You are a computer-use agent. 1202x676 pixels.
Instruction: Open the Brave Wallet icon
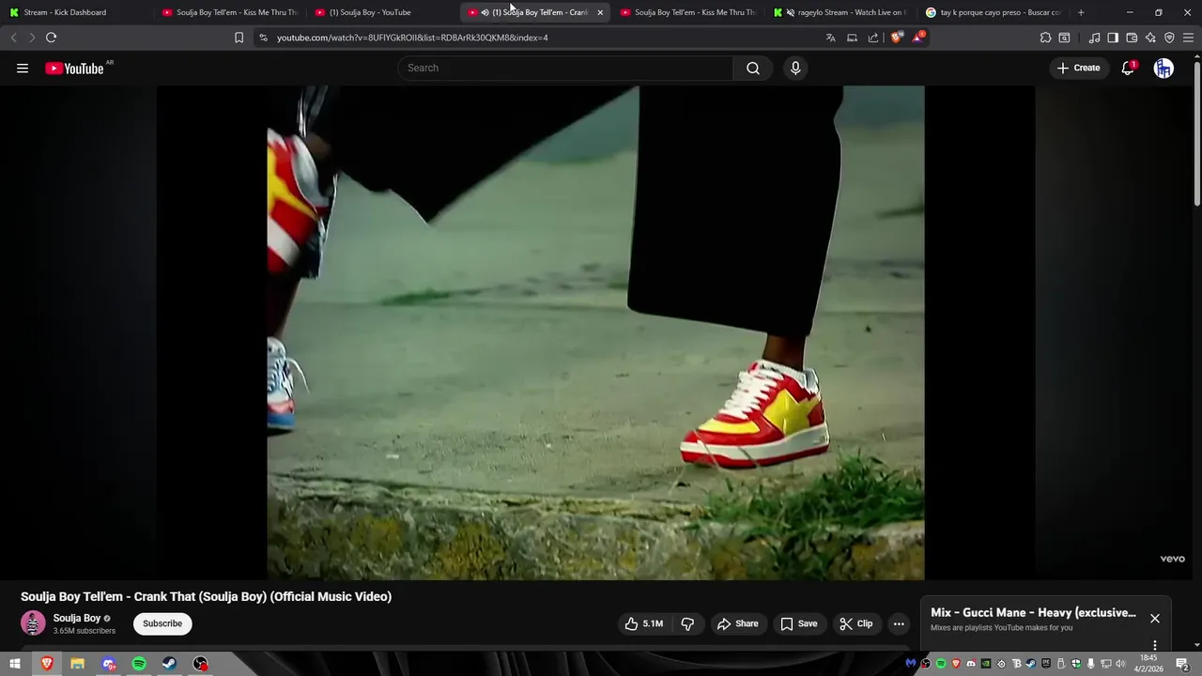(x=1132, y=38)
